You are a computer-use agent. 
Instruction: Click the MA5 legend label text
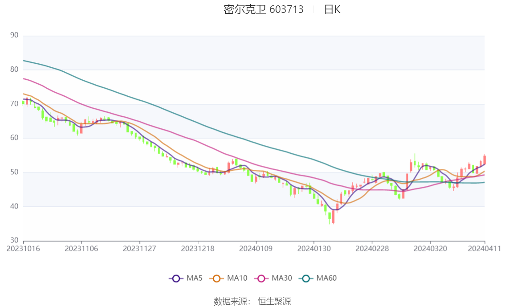(x=194, y=278)
